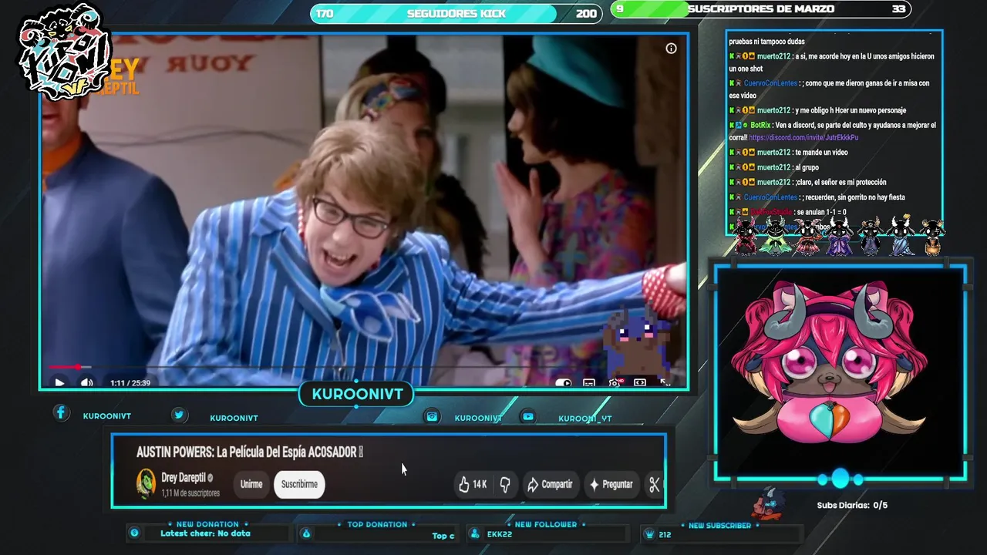Click BotRix username in chat
Viewport: 987px width, 555px height.
click(x=760, y=125)
